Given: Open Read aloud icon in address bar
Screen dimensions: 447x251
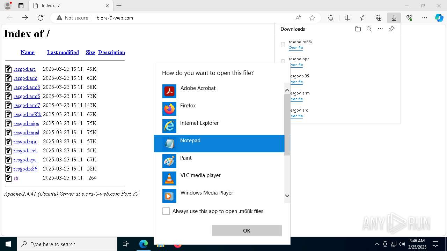Looking at the screenshot, I should point(298,18).
